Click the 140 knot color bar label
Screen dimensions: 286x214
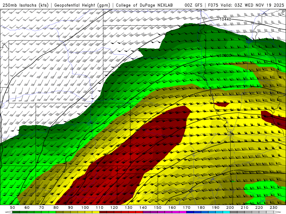tap(143, 208)
